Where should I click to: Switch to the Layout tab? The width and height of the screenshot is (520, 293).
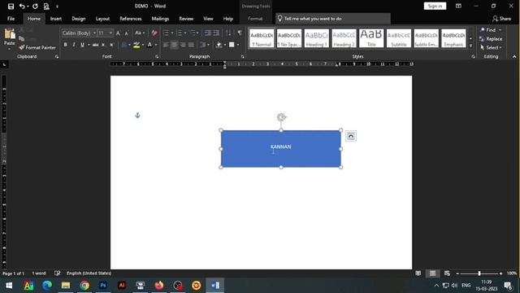coord(102,19)
